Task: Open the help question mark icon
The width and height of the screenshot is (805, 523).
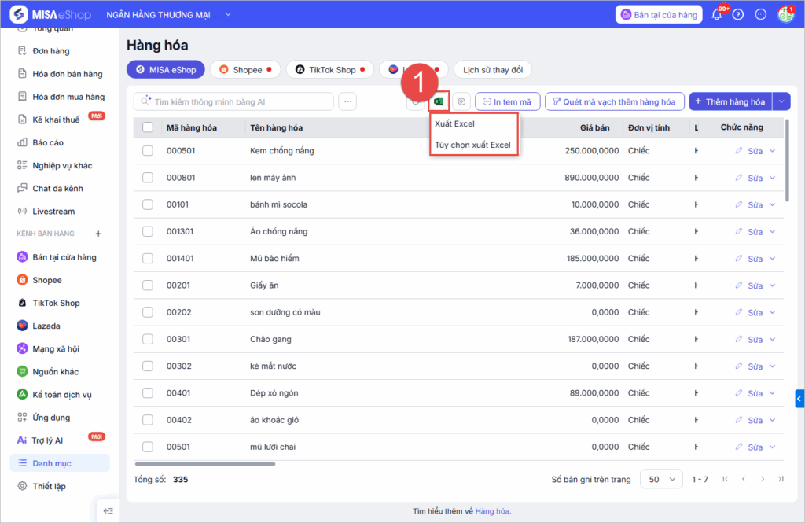Action: point(738,15)
